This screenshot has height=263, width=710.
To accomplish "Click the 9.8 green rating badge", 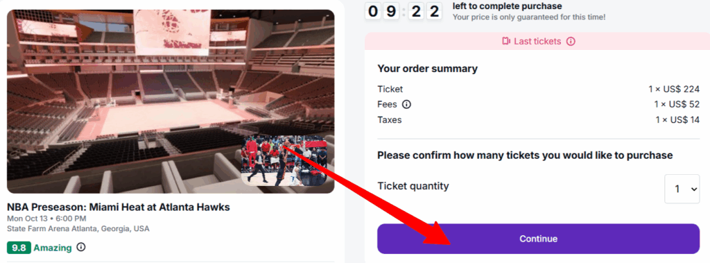I will coord(19,248).
